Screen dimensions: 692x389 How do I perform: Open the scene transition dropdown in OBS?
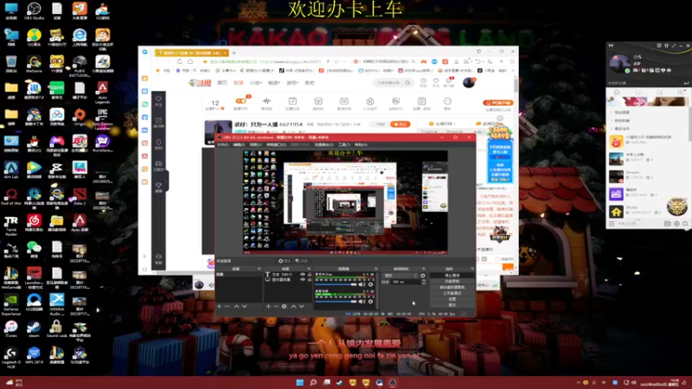click(x=400, y=276)
